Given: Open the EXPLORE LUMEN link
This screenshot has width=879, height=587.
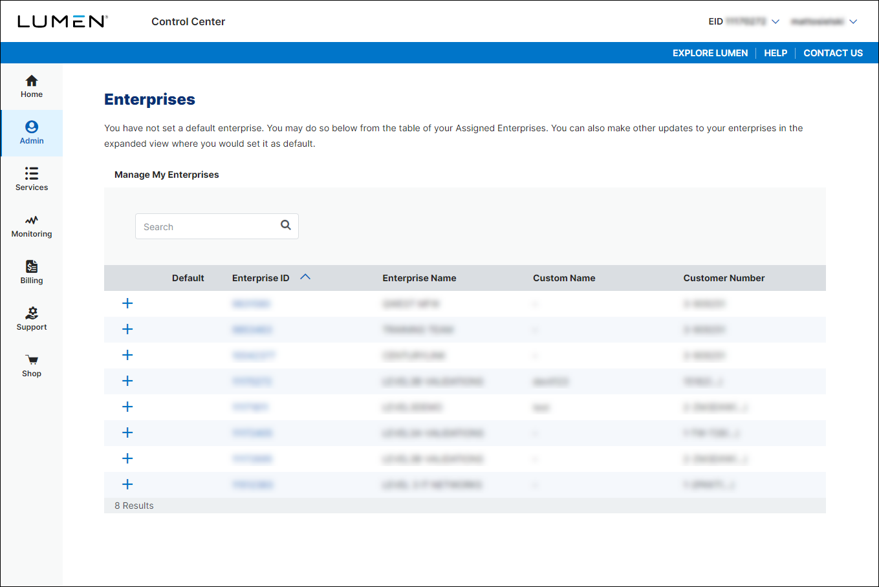Looking at the screenshot, I should pos(710,53).
